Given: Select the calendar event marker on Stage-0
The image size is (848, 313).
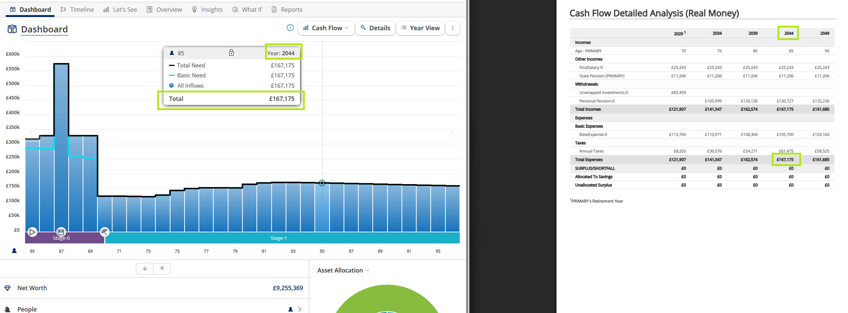Looking at the screenshot, I should point(61,232).
